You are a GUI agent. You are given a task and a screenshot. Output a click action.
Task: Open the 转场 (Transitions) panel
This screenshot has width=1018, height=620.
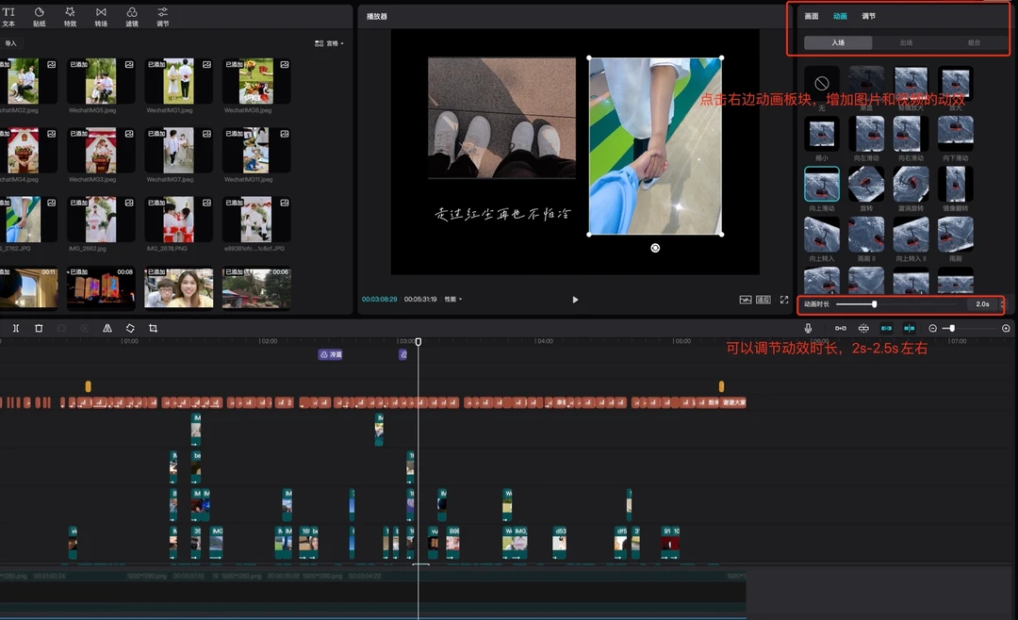click(x=101, y=16)
